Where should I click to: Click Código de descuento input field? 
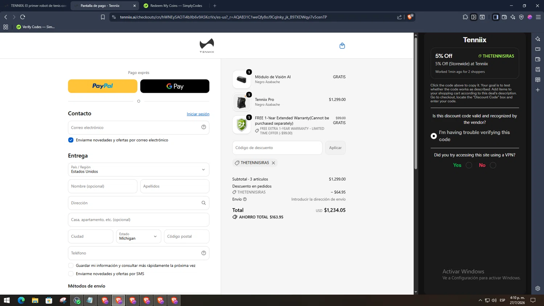277,148
